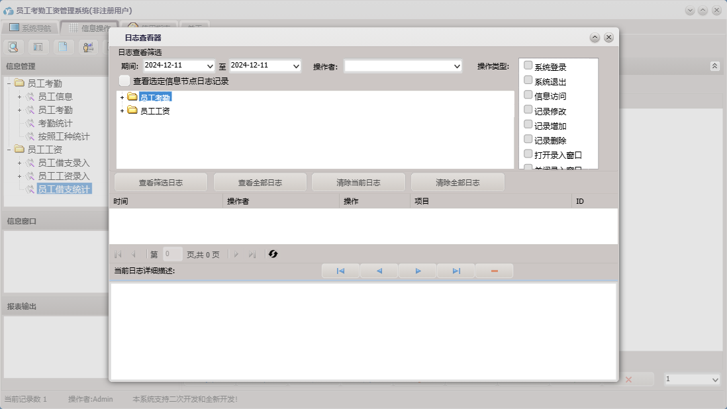Click the double-chevron collapse icon at right panel

(714, 66)
